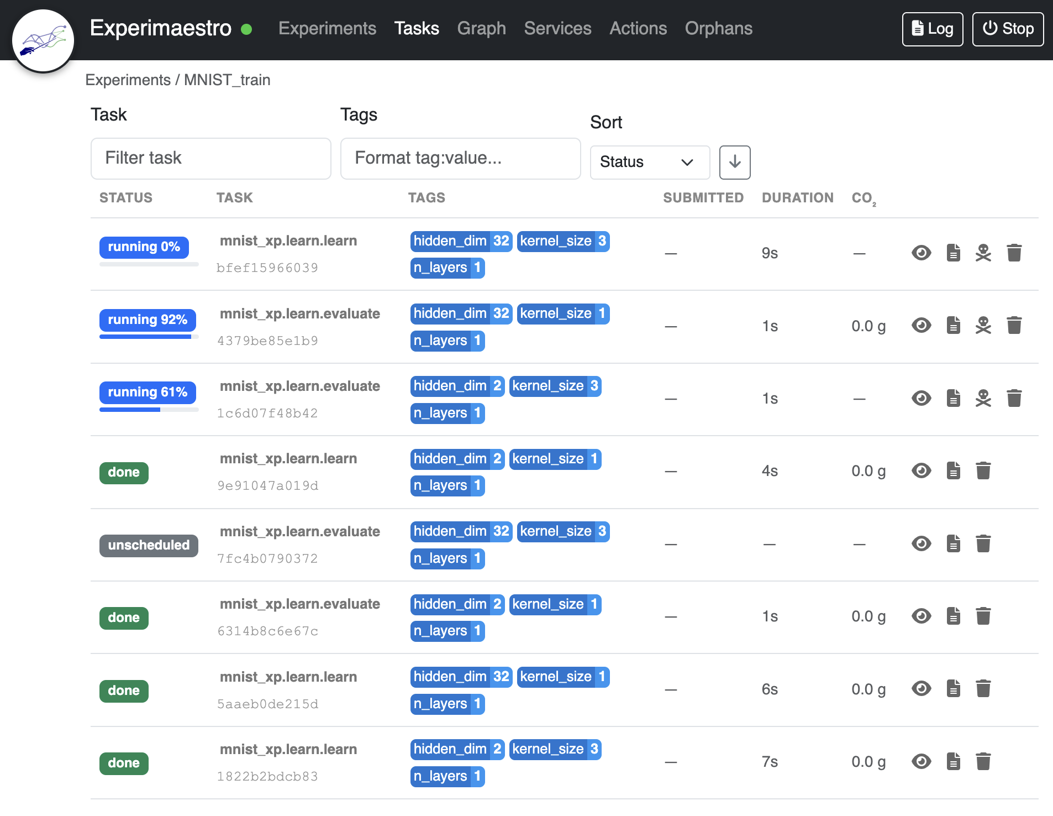The width and height of the screenshot is (1053, 816).
Task: View details eye icon for 9e91047a019d
Action: click(921, 471)
